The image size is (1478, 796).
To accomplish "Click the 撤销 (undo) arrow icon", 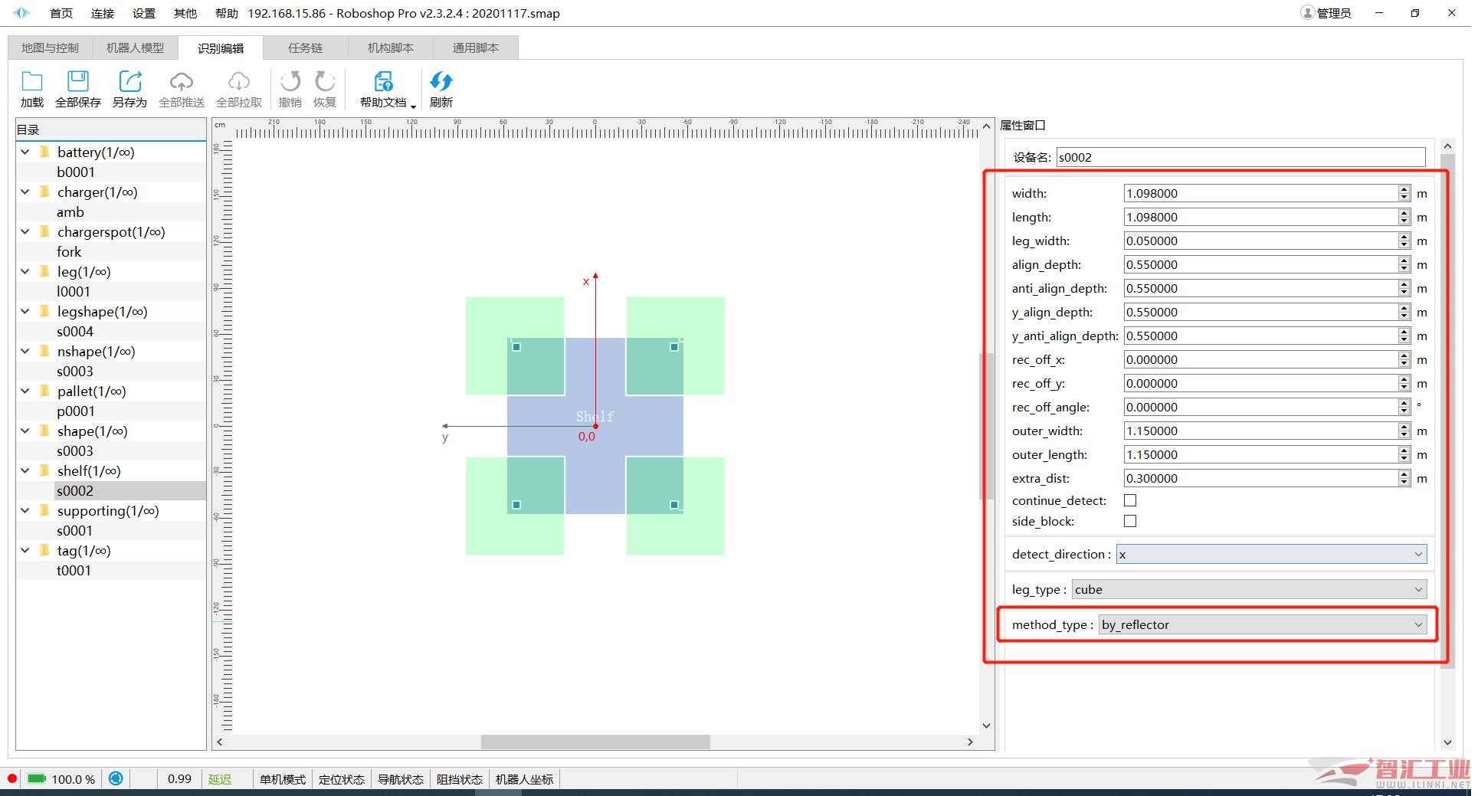I will coord(290,81).
